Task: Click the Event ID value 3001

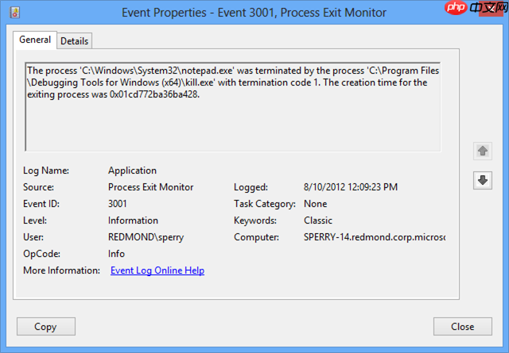Action: point(118,204)
